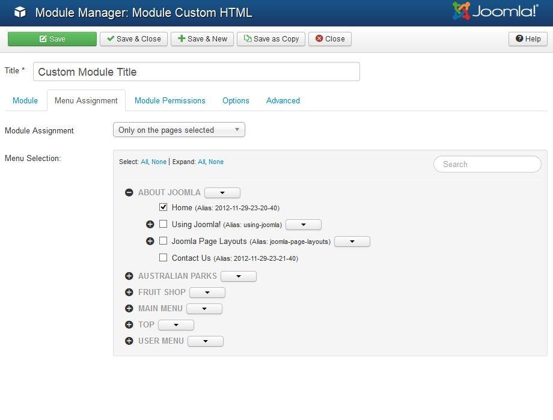553x420 pixels.
Task: Click the menu Search field
Action: pos(487,164)
